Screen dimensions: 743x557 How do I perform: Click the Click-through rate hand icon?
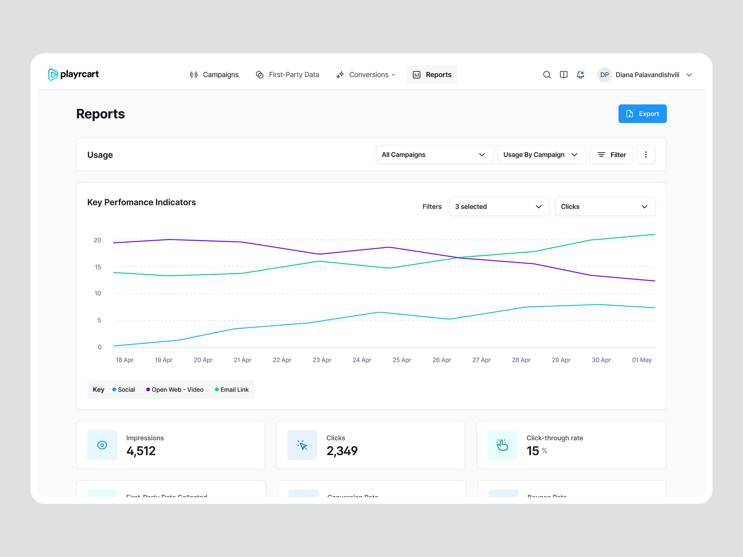(502, 445)
